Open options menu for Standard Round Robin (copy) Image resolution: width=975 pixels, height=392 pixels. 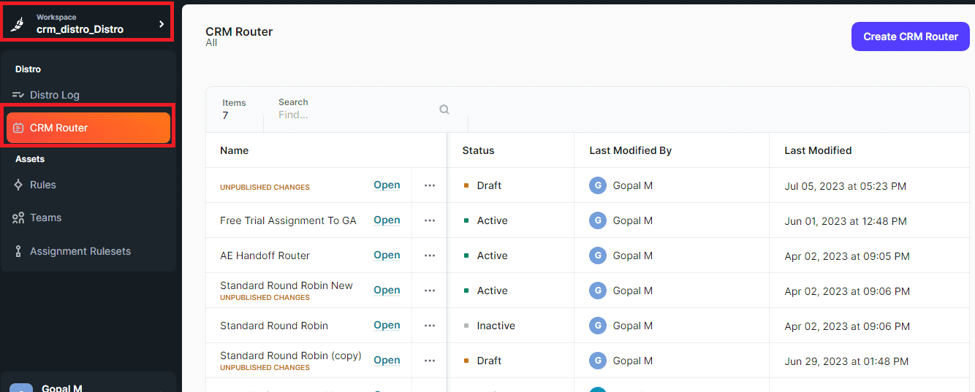tap(430, 361)
